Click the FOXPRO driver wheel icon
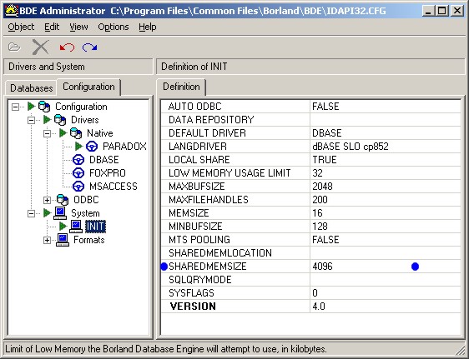This screenshot has height=359, width=469. pos(78,173)
